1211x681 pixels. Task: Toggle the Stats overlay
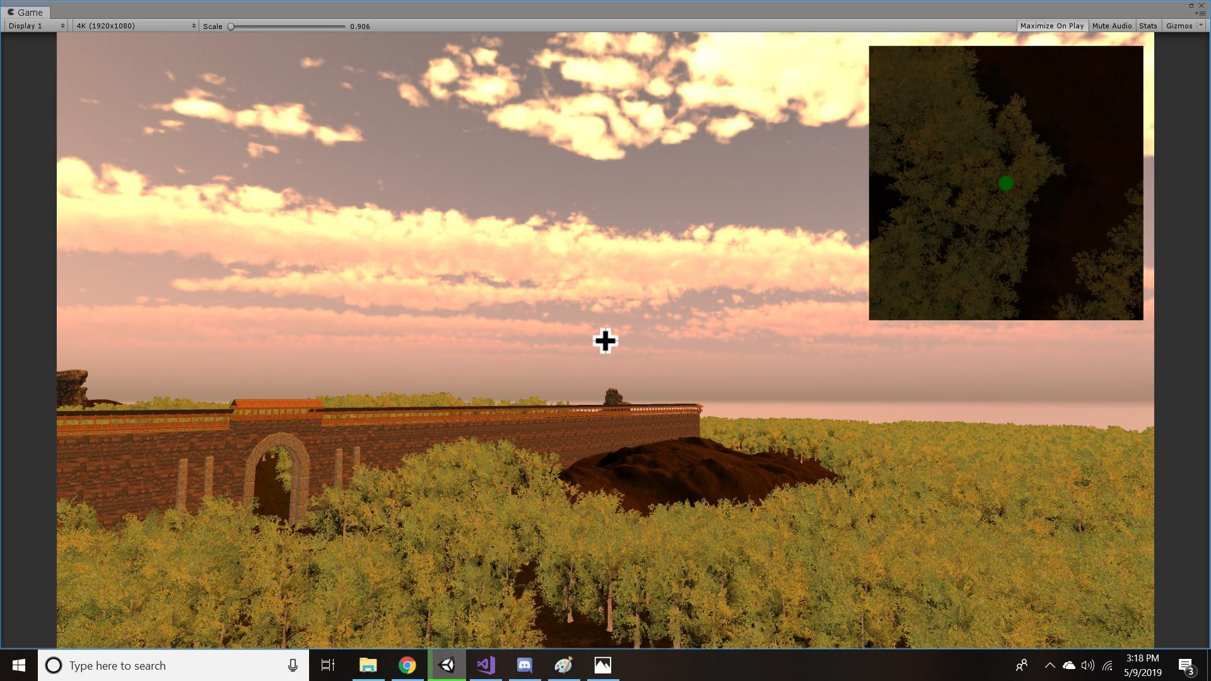coord(1148,26)
